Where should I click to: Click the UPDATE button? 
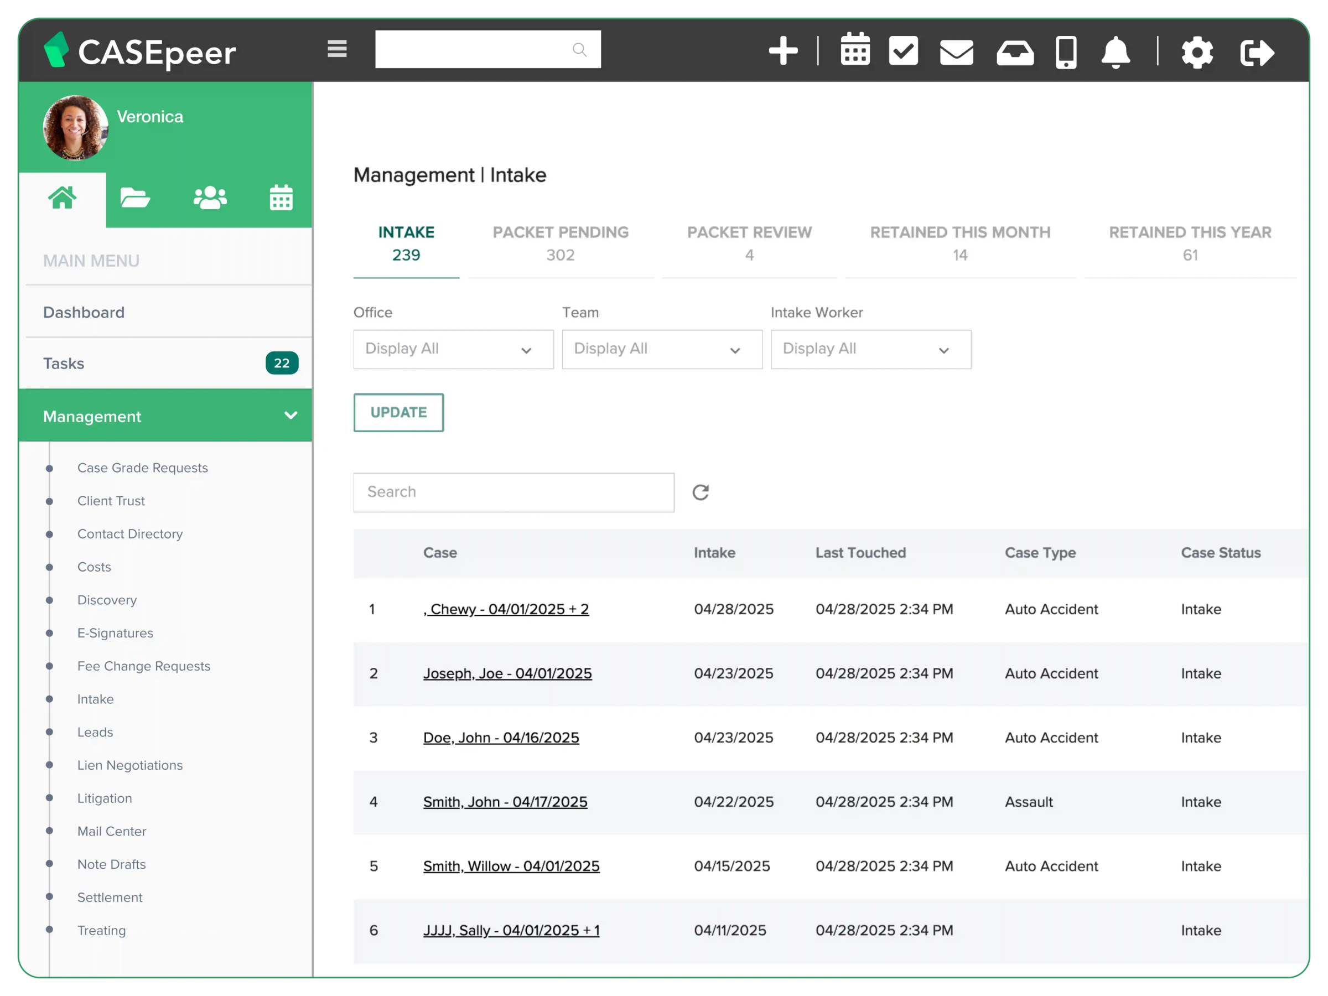[398, 412]
